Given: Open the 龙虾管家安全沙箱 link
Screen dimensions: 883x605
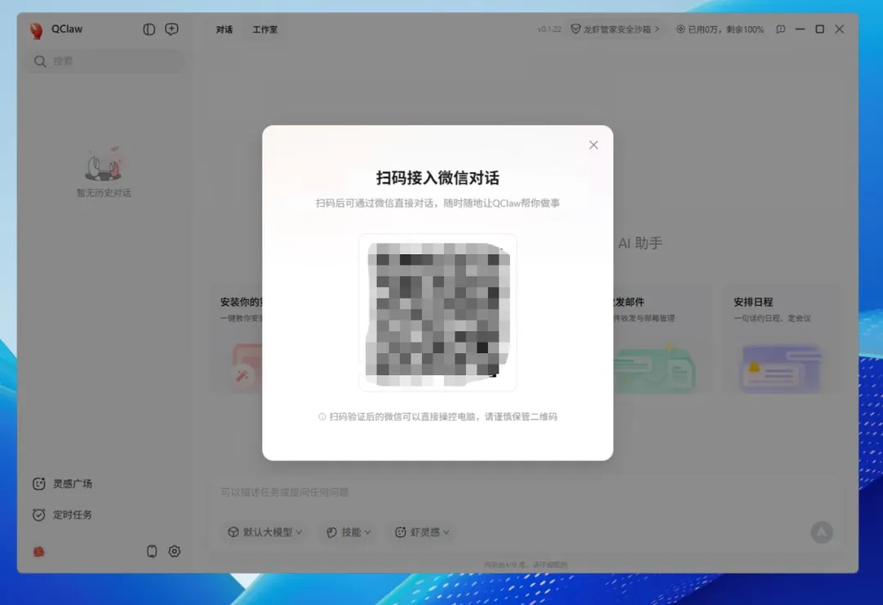Looking at the screenshot, I should [616, 29].
